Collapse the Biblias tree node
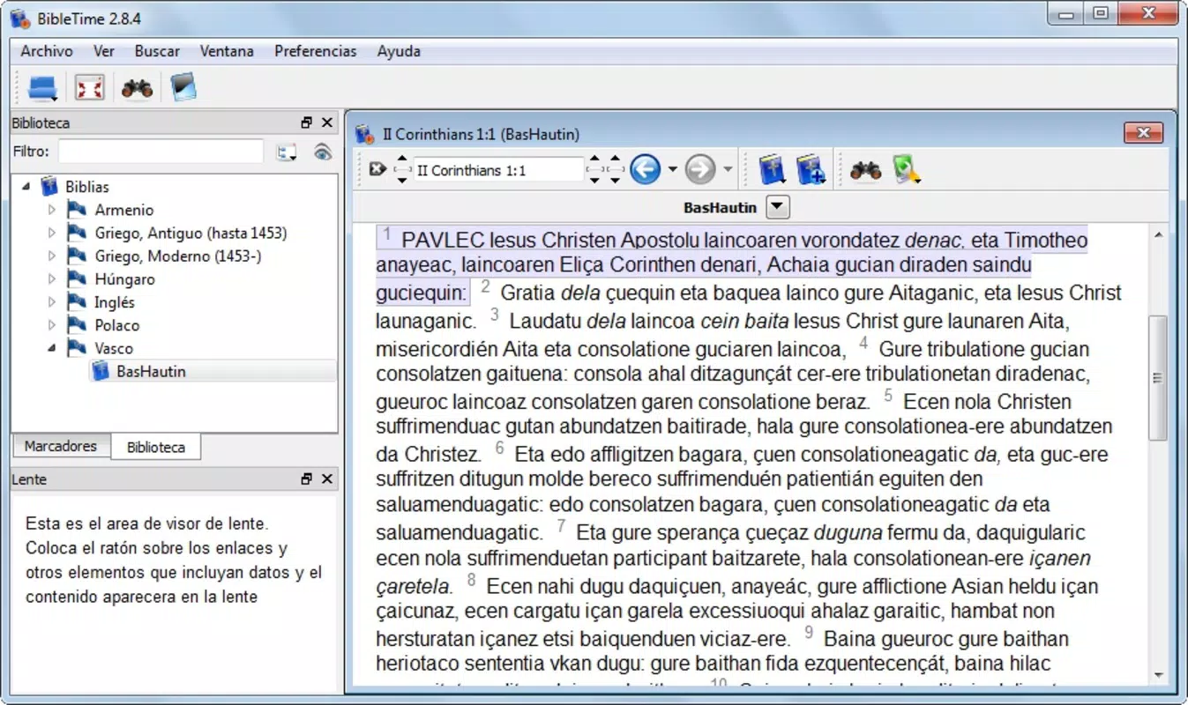The height and width of the screenshot is (705, 1188). pos(26,186)
